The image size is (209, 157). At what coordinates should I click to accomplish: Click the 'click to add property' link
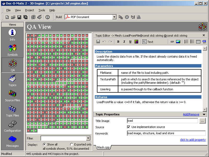click(x=193, y=140)
